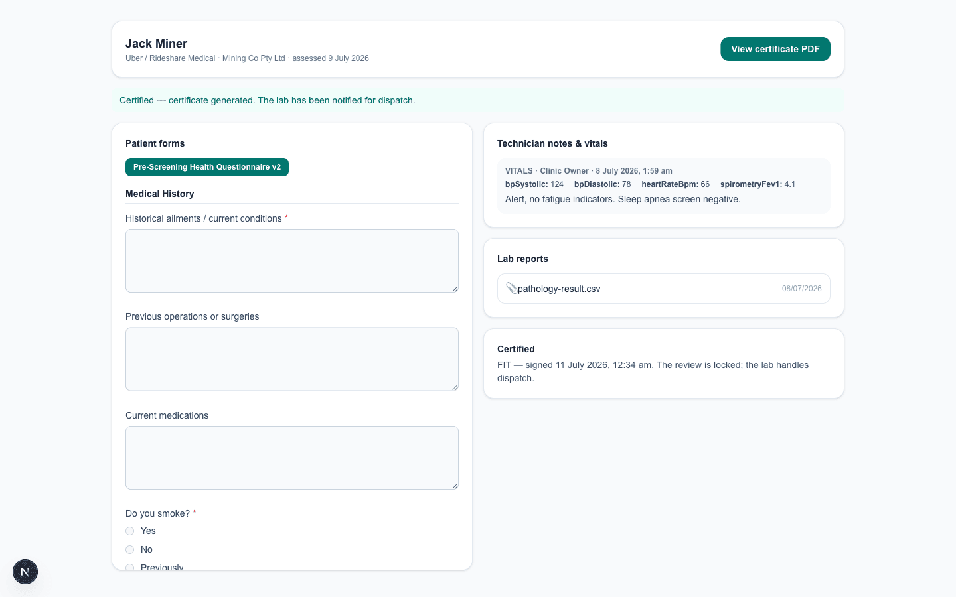Select Yes for Do you smoke
This screenshot has height=597, width=956.
click(x=130, y=531)
